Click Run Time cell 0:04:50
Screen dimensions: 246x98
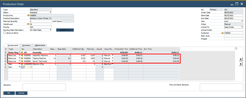pyautogui.click(x=161, y=58)
